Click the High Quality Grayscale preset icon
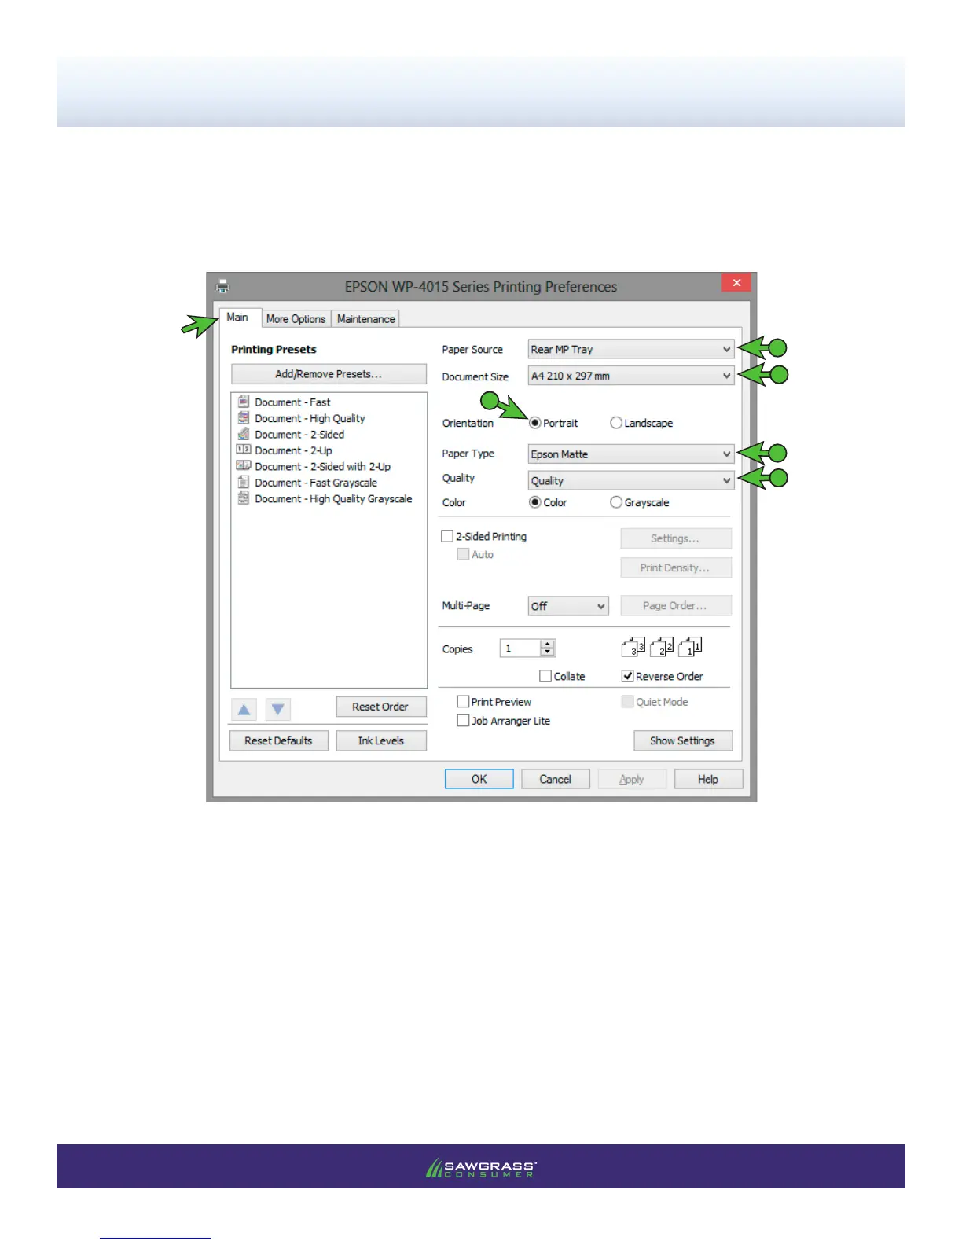The height and width of the screenshot is (1245, 962). click(244, 498)
